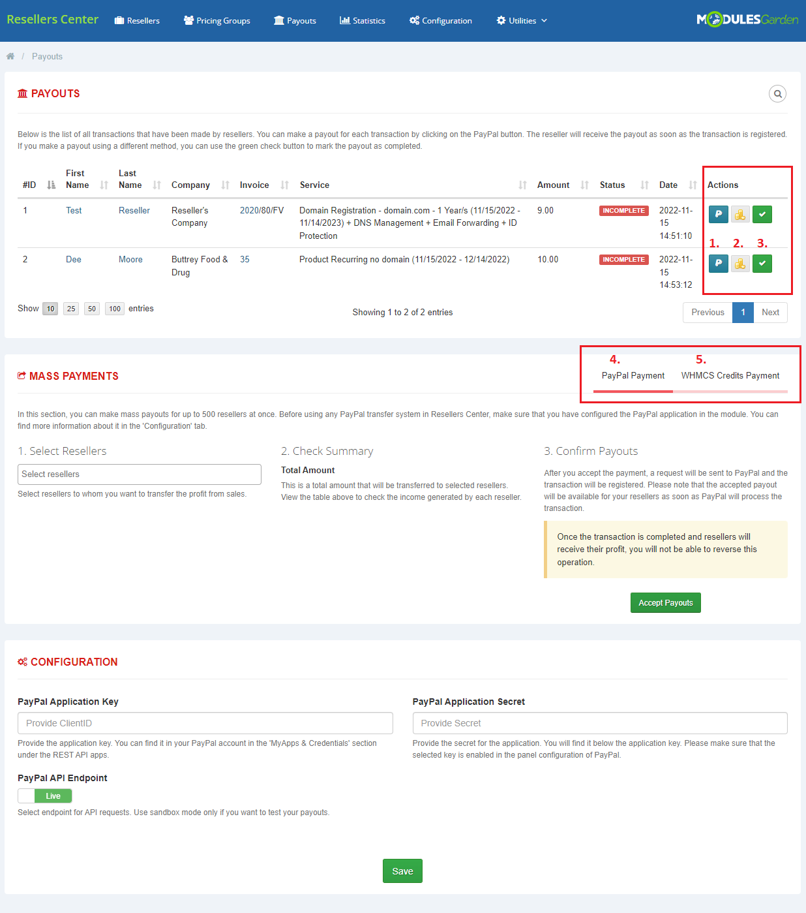Sort table by Invoice column

264,185
